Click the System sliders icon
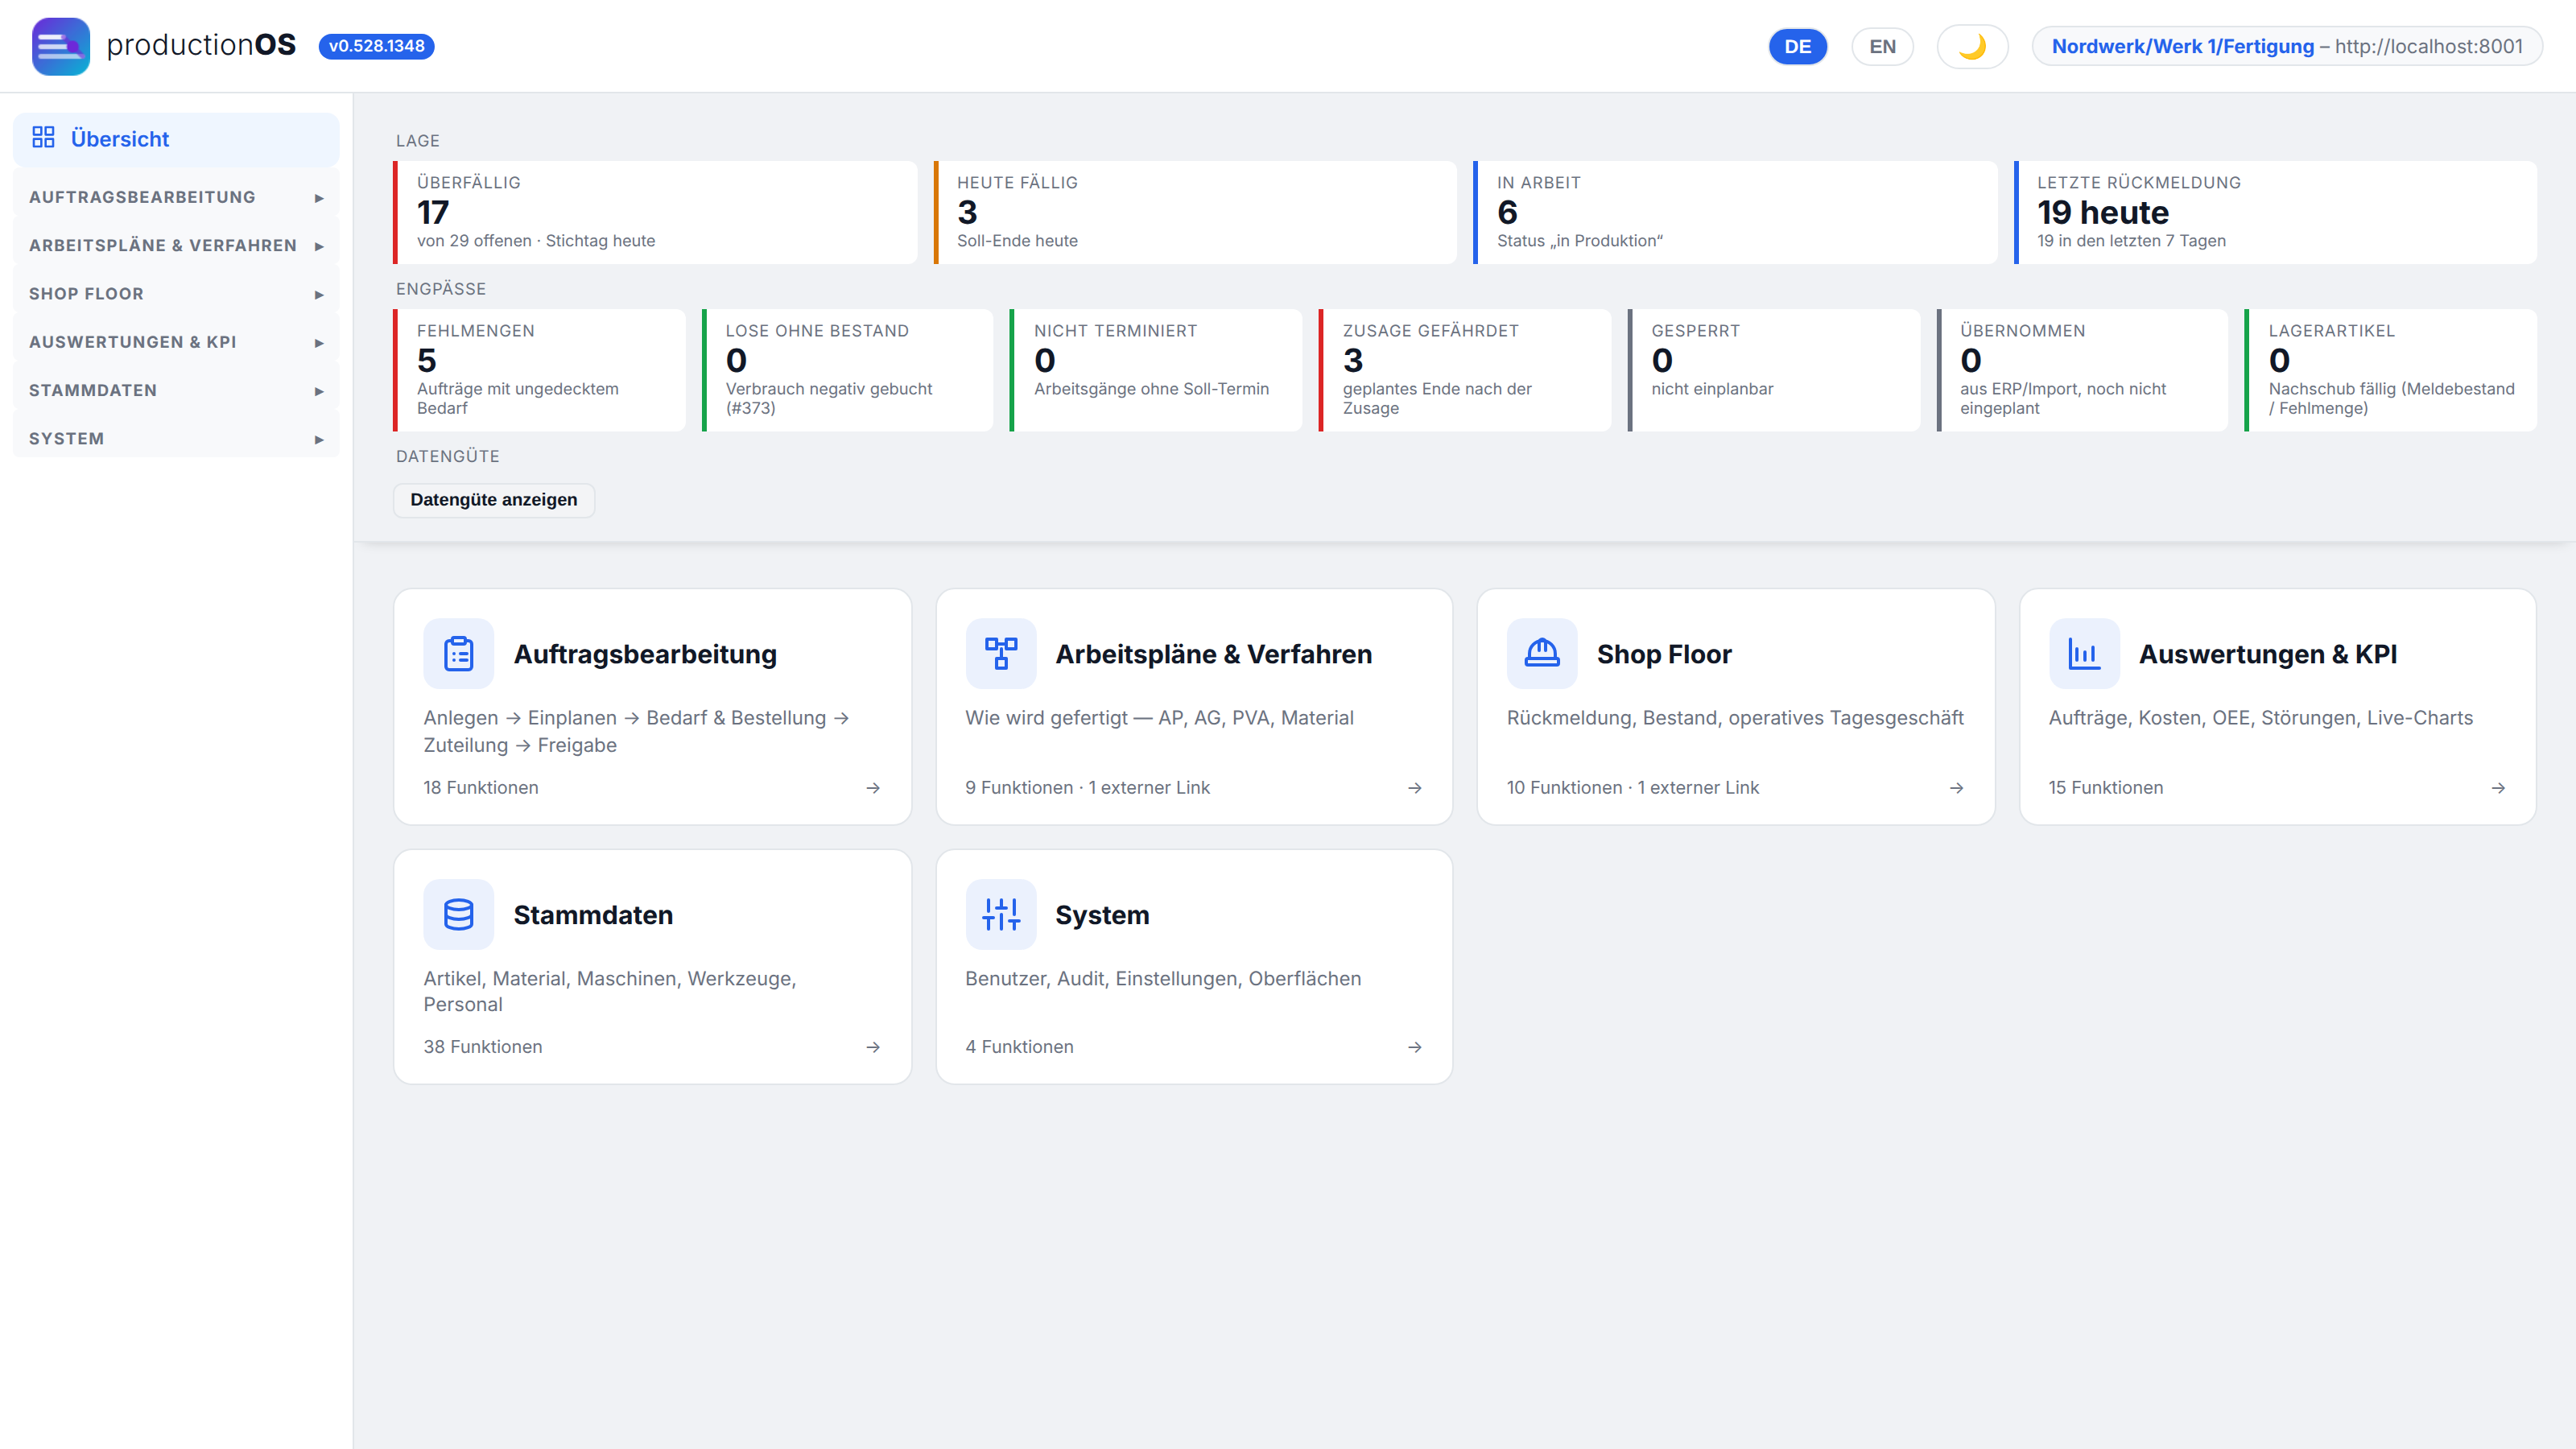 click(x=1000, y=914)
